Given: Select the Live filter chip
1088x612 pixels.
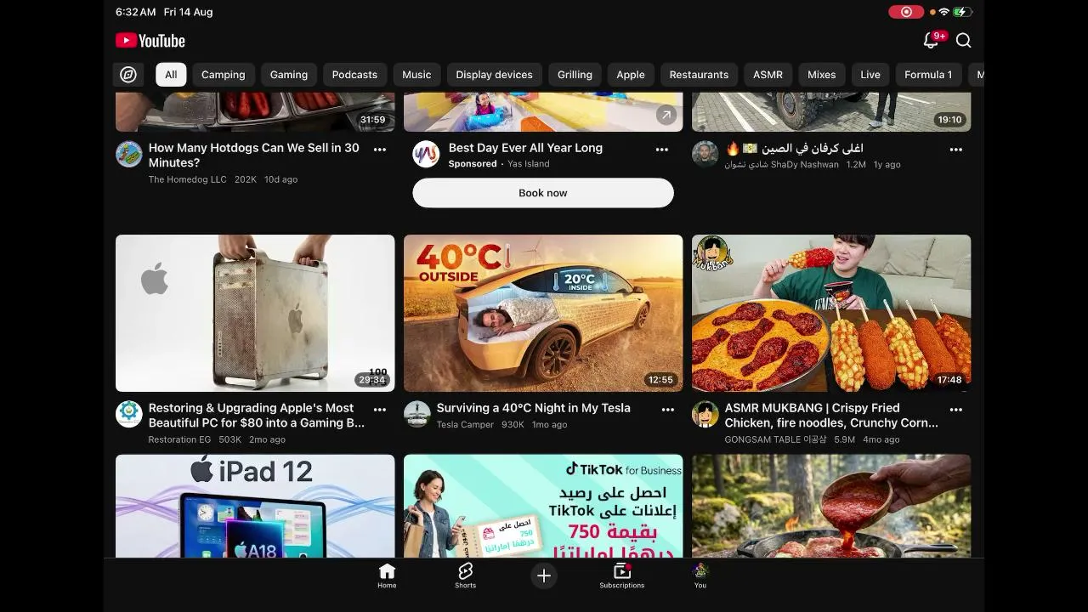Looking at the screenshot, I should (870, 75).
